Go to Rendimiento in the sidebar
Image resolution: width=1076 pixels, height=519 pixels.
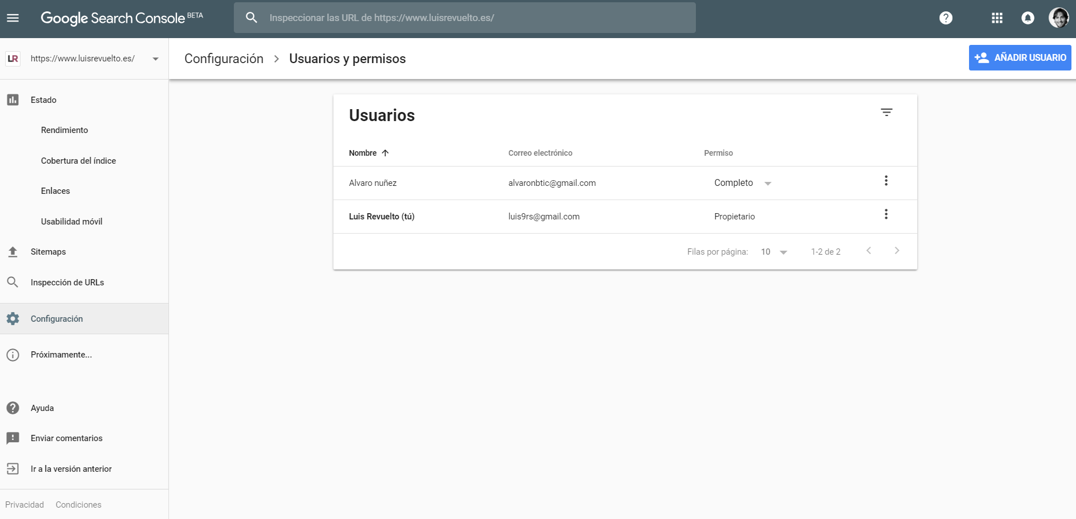pos(64,130)
